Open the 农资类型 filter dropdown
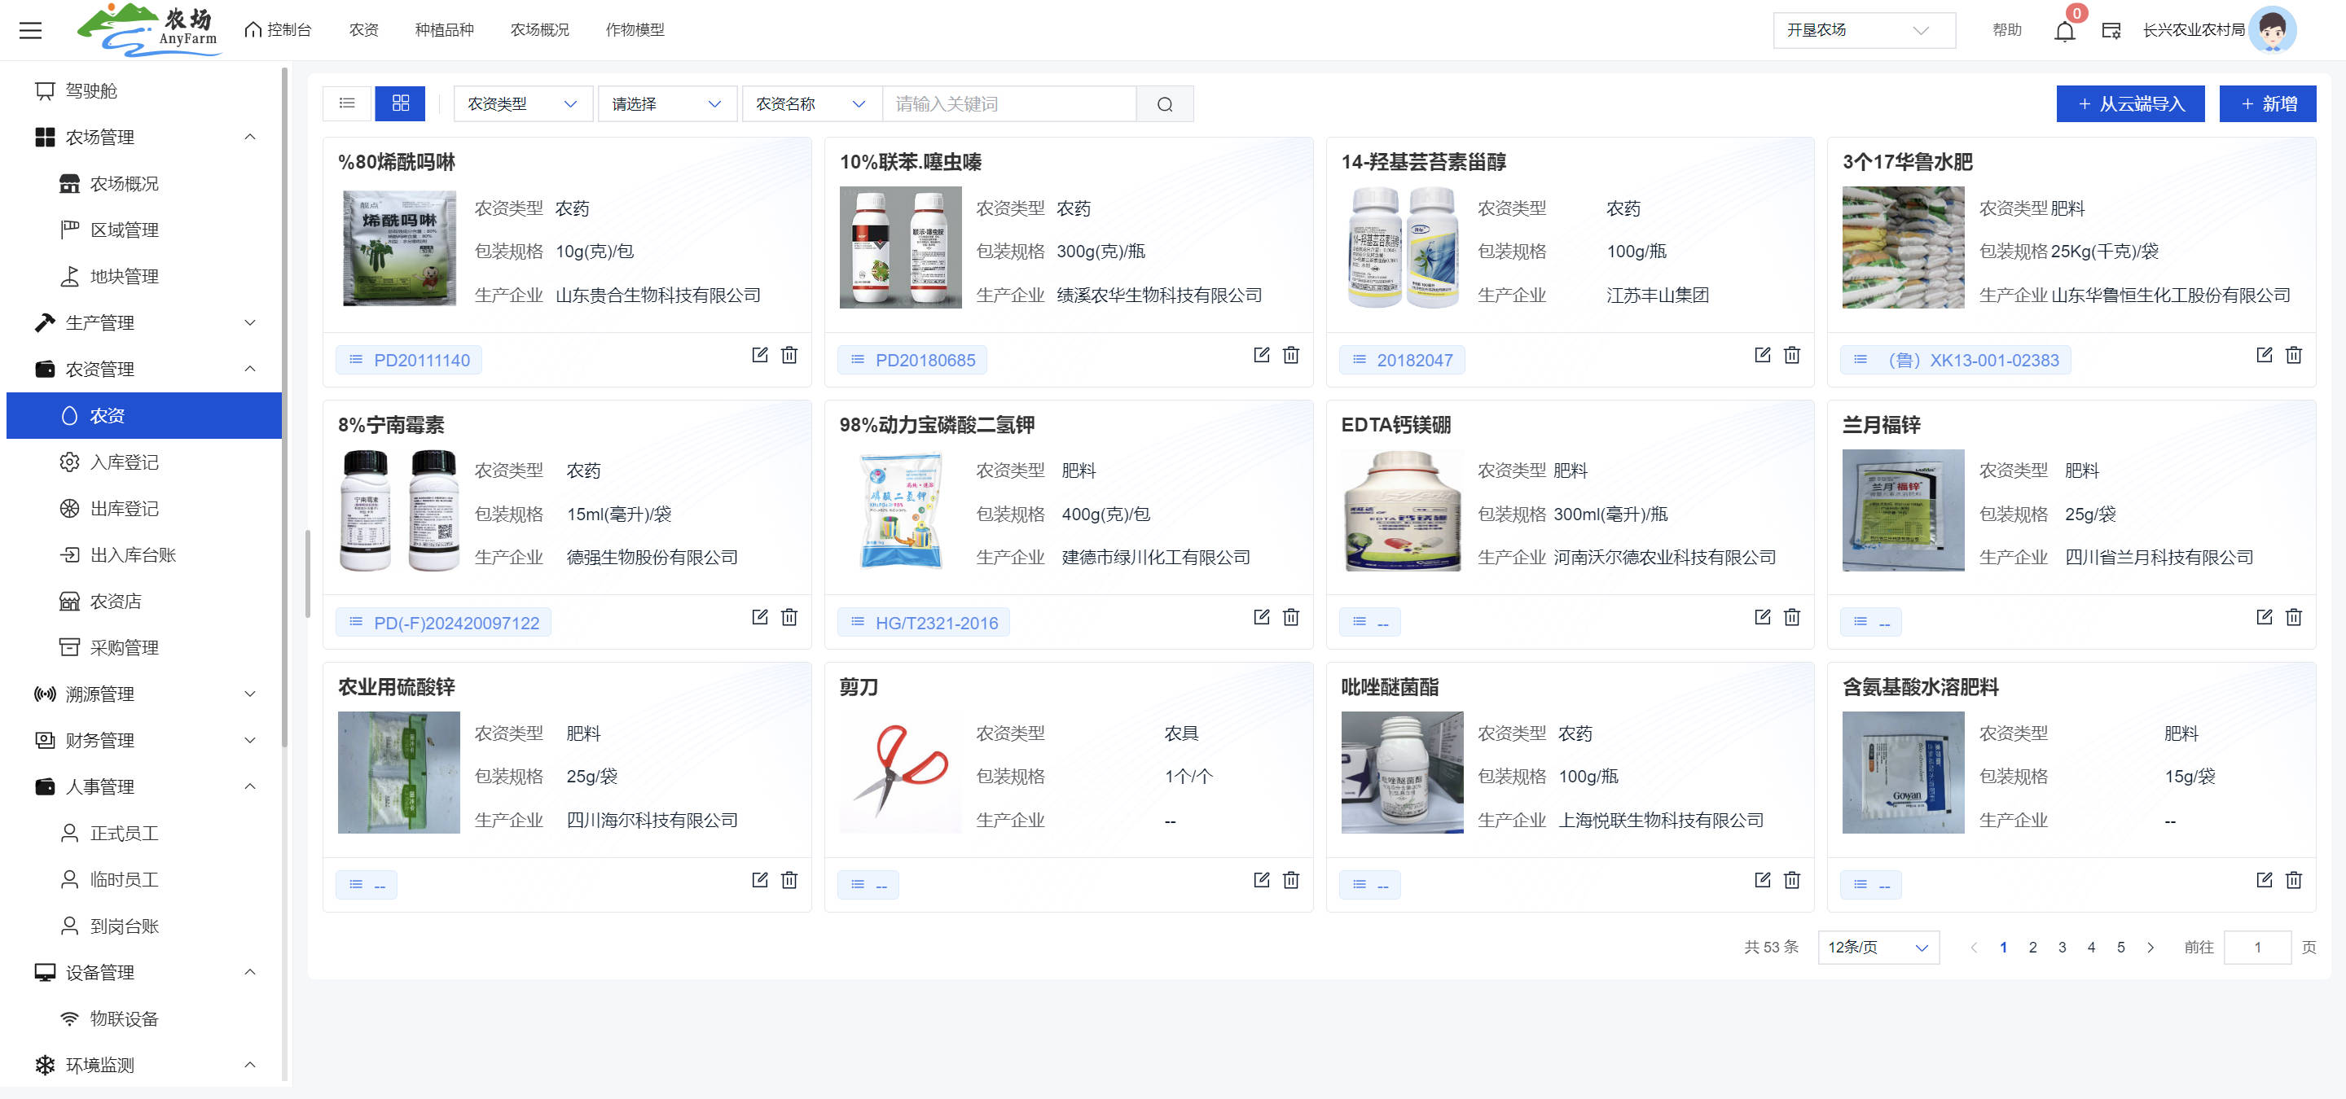The width and height of the screenshot is (2346, 1099). (x=522, y=103)
